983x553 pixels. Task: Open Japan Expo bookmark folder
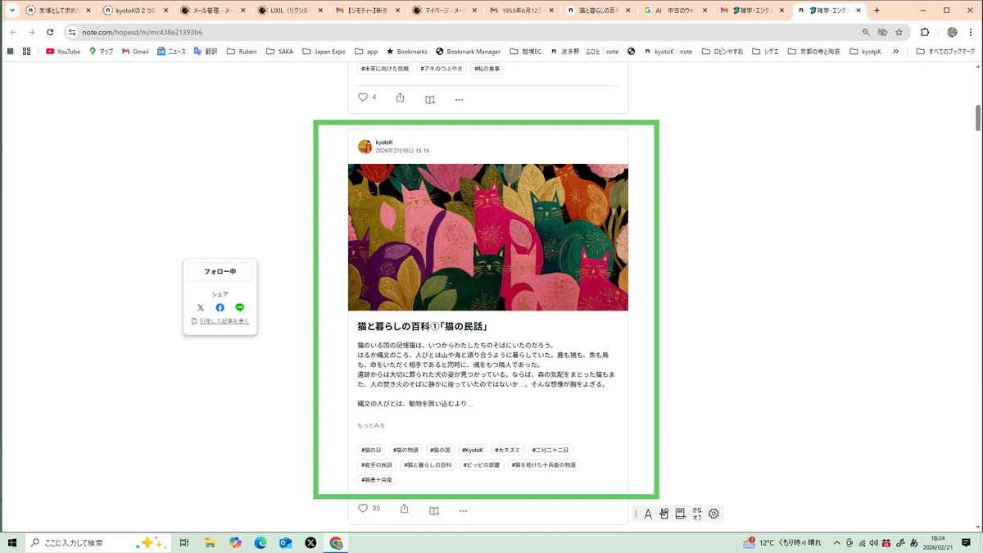[324, 51]
